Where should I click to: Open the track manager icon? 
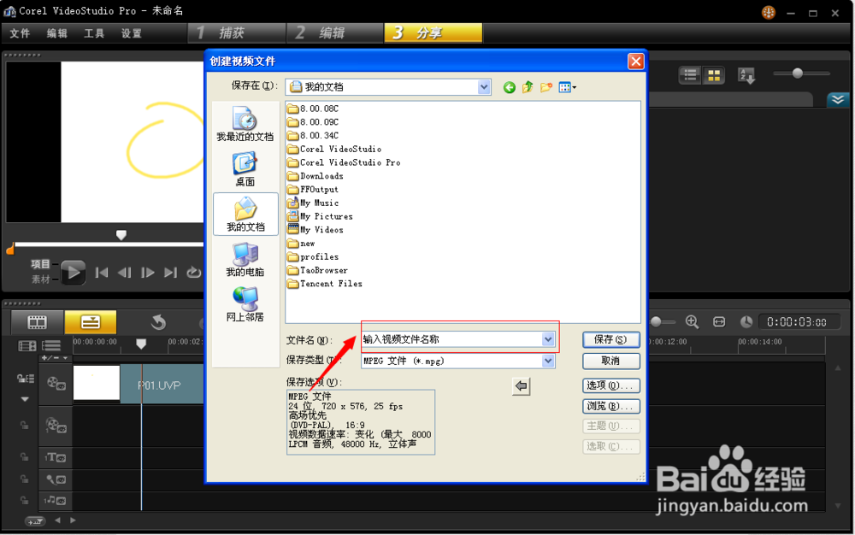point(51,345)
